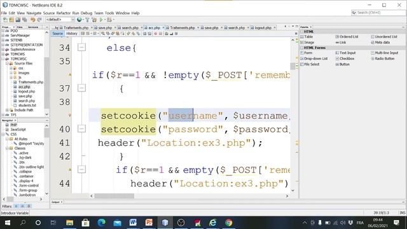Click the globe browser icon in toolbar
Viewport: 407px width, 229px height.
[x=79, y=20]
